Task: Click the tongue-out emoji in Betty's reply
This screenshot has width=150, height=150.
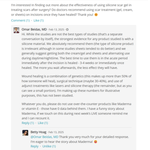Action: click(x=96, y=142)
